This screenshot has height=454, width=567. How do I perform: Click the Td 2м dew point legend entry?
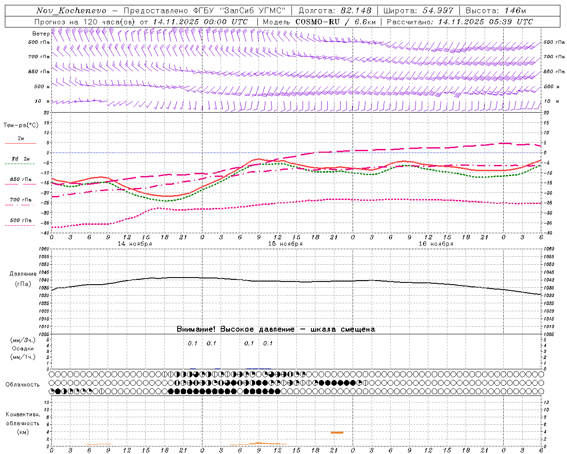(20, 159)
